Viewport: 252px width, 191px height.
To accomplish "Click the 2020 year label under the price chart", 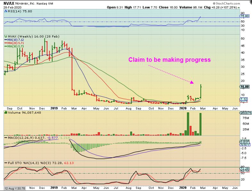I will point(183,108).
